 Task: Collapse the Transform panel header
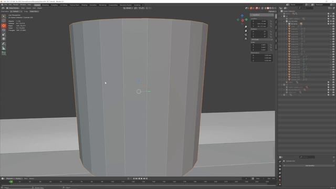click(x=261, y=15)
